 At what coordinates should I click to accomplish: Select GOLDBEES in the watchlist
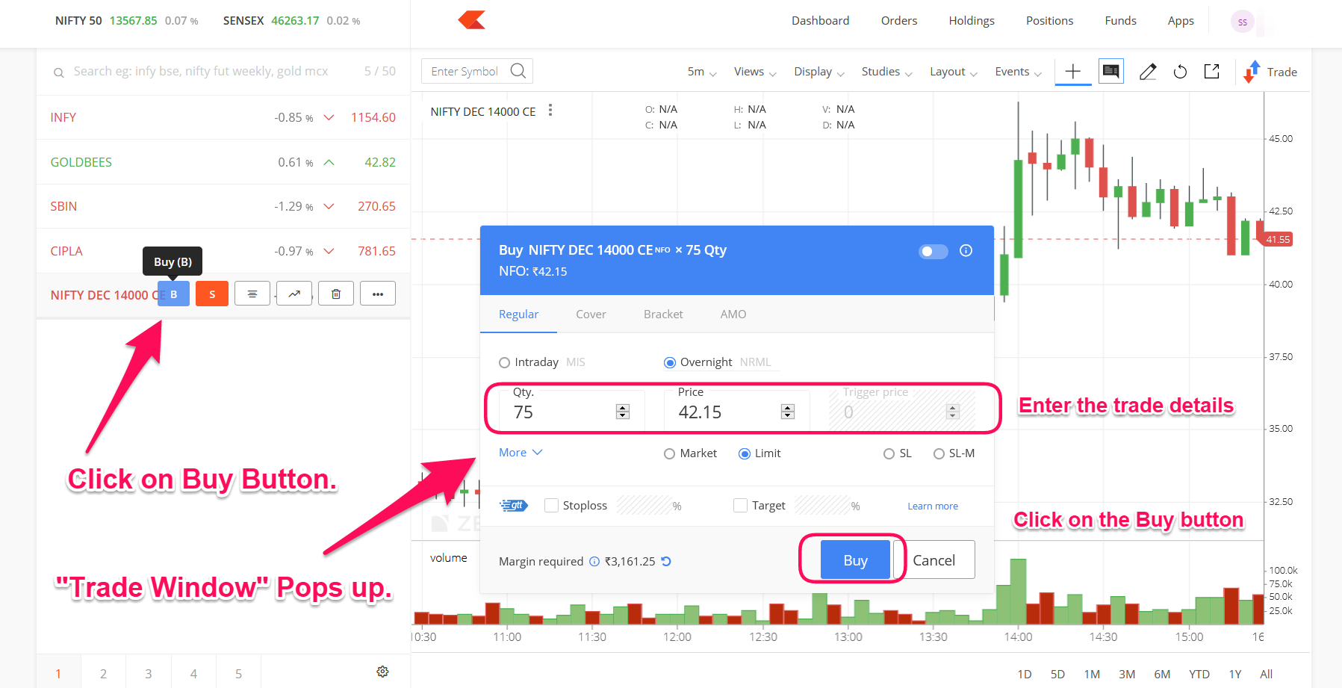223,162
